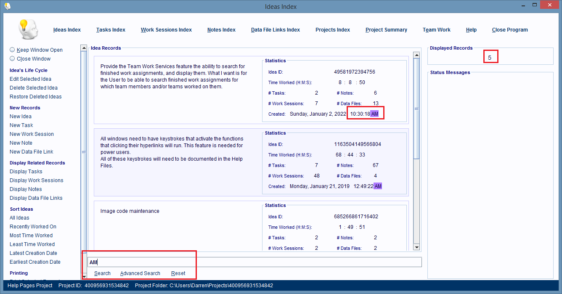Select the Close Window radio button
This screenshot has width=562, height=294.
pyautogui.click(x=12, y=58)
